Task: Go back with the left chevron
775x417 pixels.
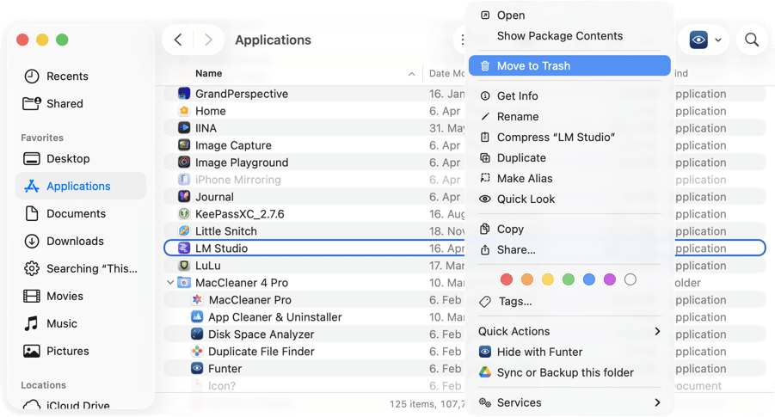Action: (x=178, y=40)
